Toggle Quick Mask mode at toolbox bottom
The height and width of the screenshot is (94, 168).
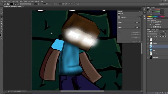tap(1, 38)
